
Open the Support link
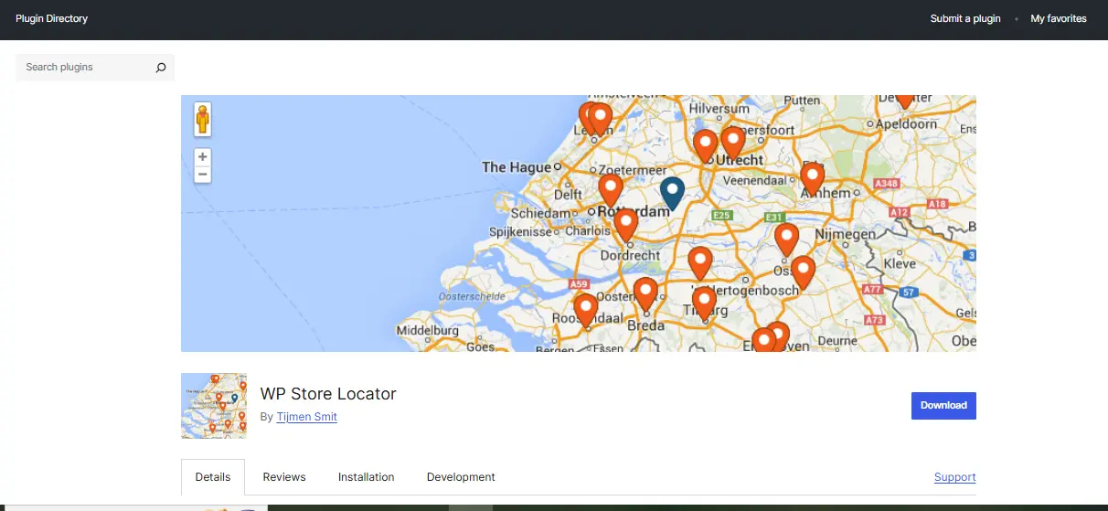(x=955, y=477)
